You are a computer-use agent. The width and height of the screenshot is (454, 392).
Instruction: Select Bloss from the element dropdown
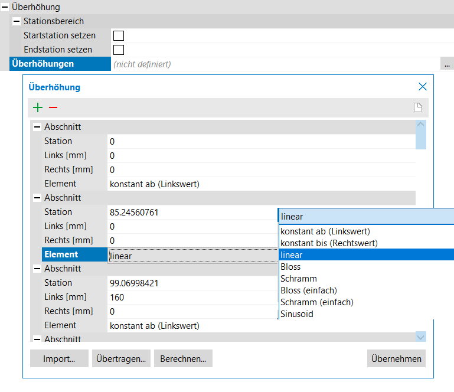pos(290,267)
